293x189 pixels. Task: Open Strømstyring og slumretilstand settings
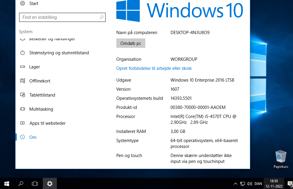[x=59, y=53]
